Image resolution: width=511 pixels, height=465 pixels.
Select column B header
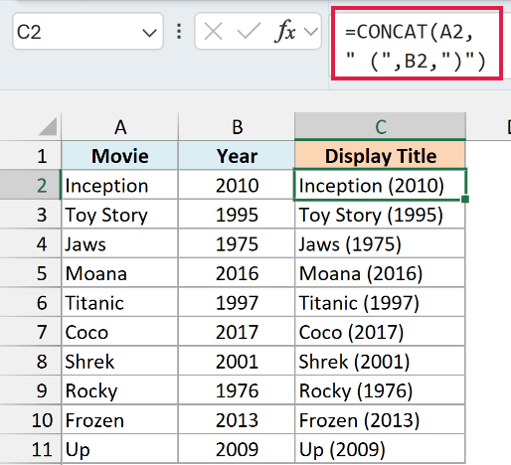click(237, 127)
